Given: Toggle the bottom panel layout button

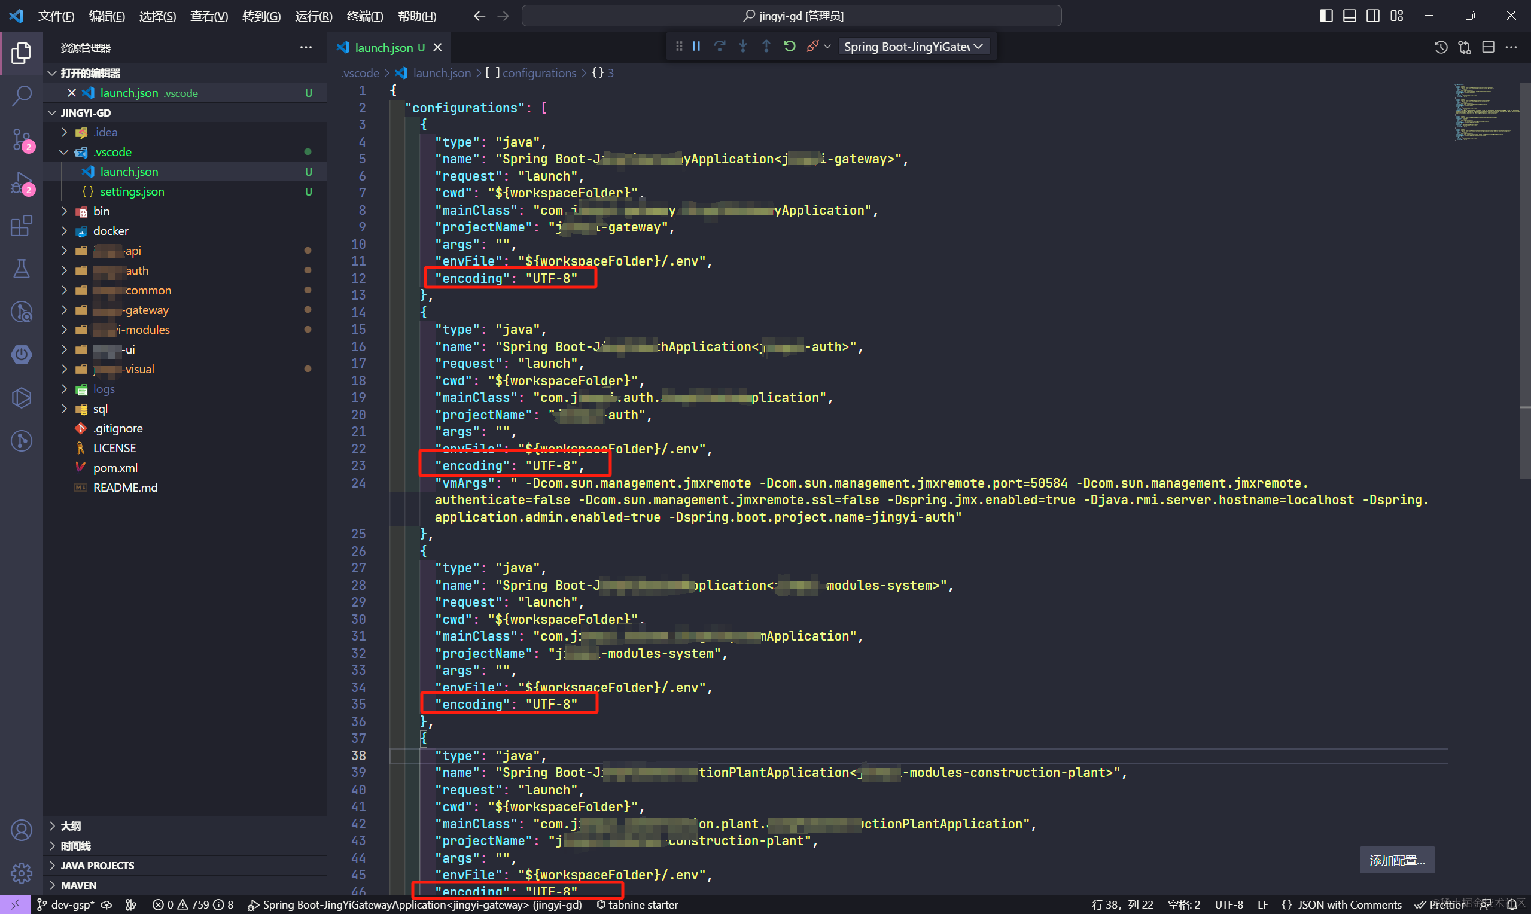Looking at the screenshot, I should tap(1349, 16).
